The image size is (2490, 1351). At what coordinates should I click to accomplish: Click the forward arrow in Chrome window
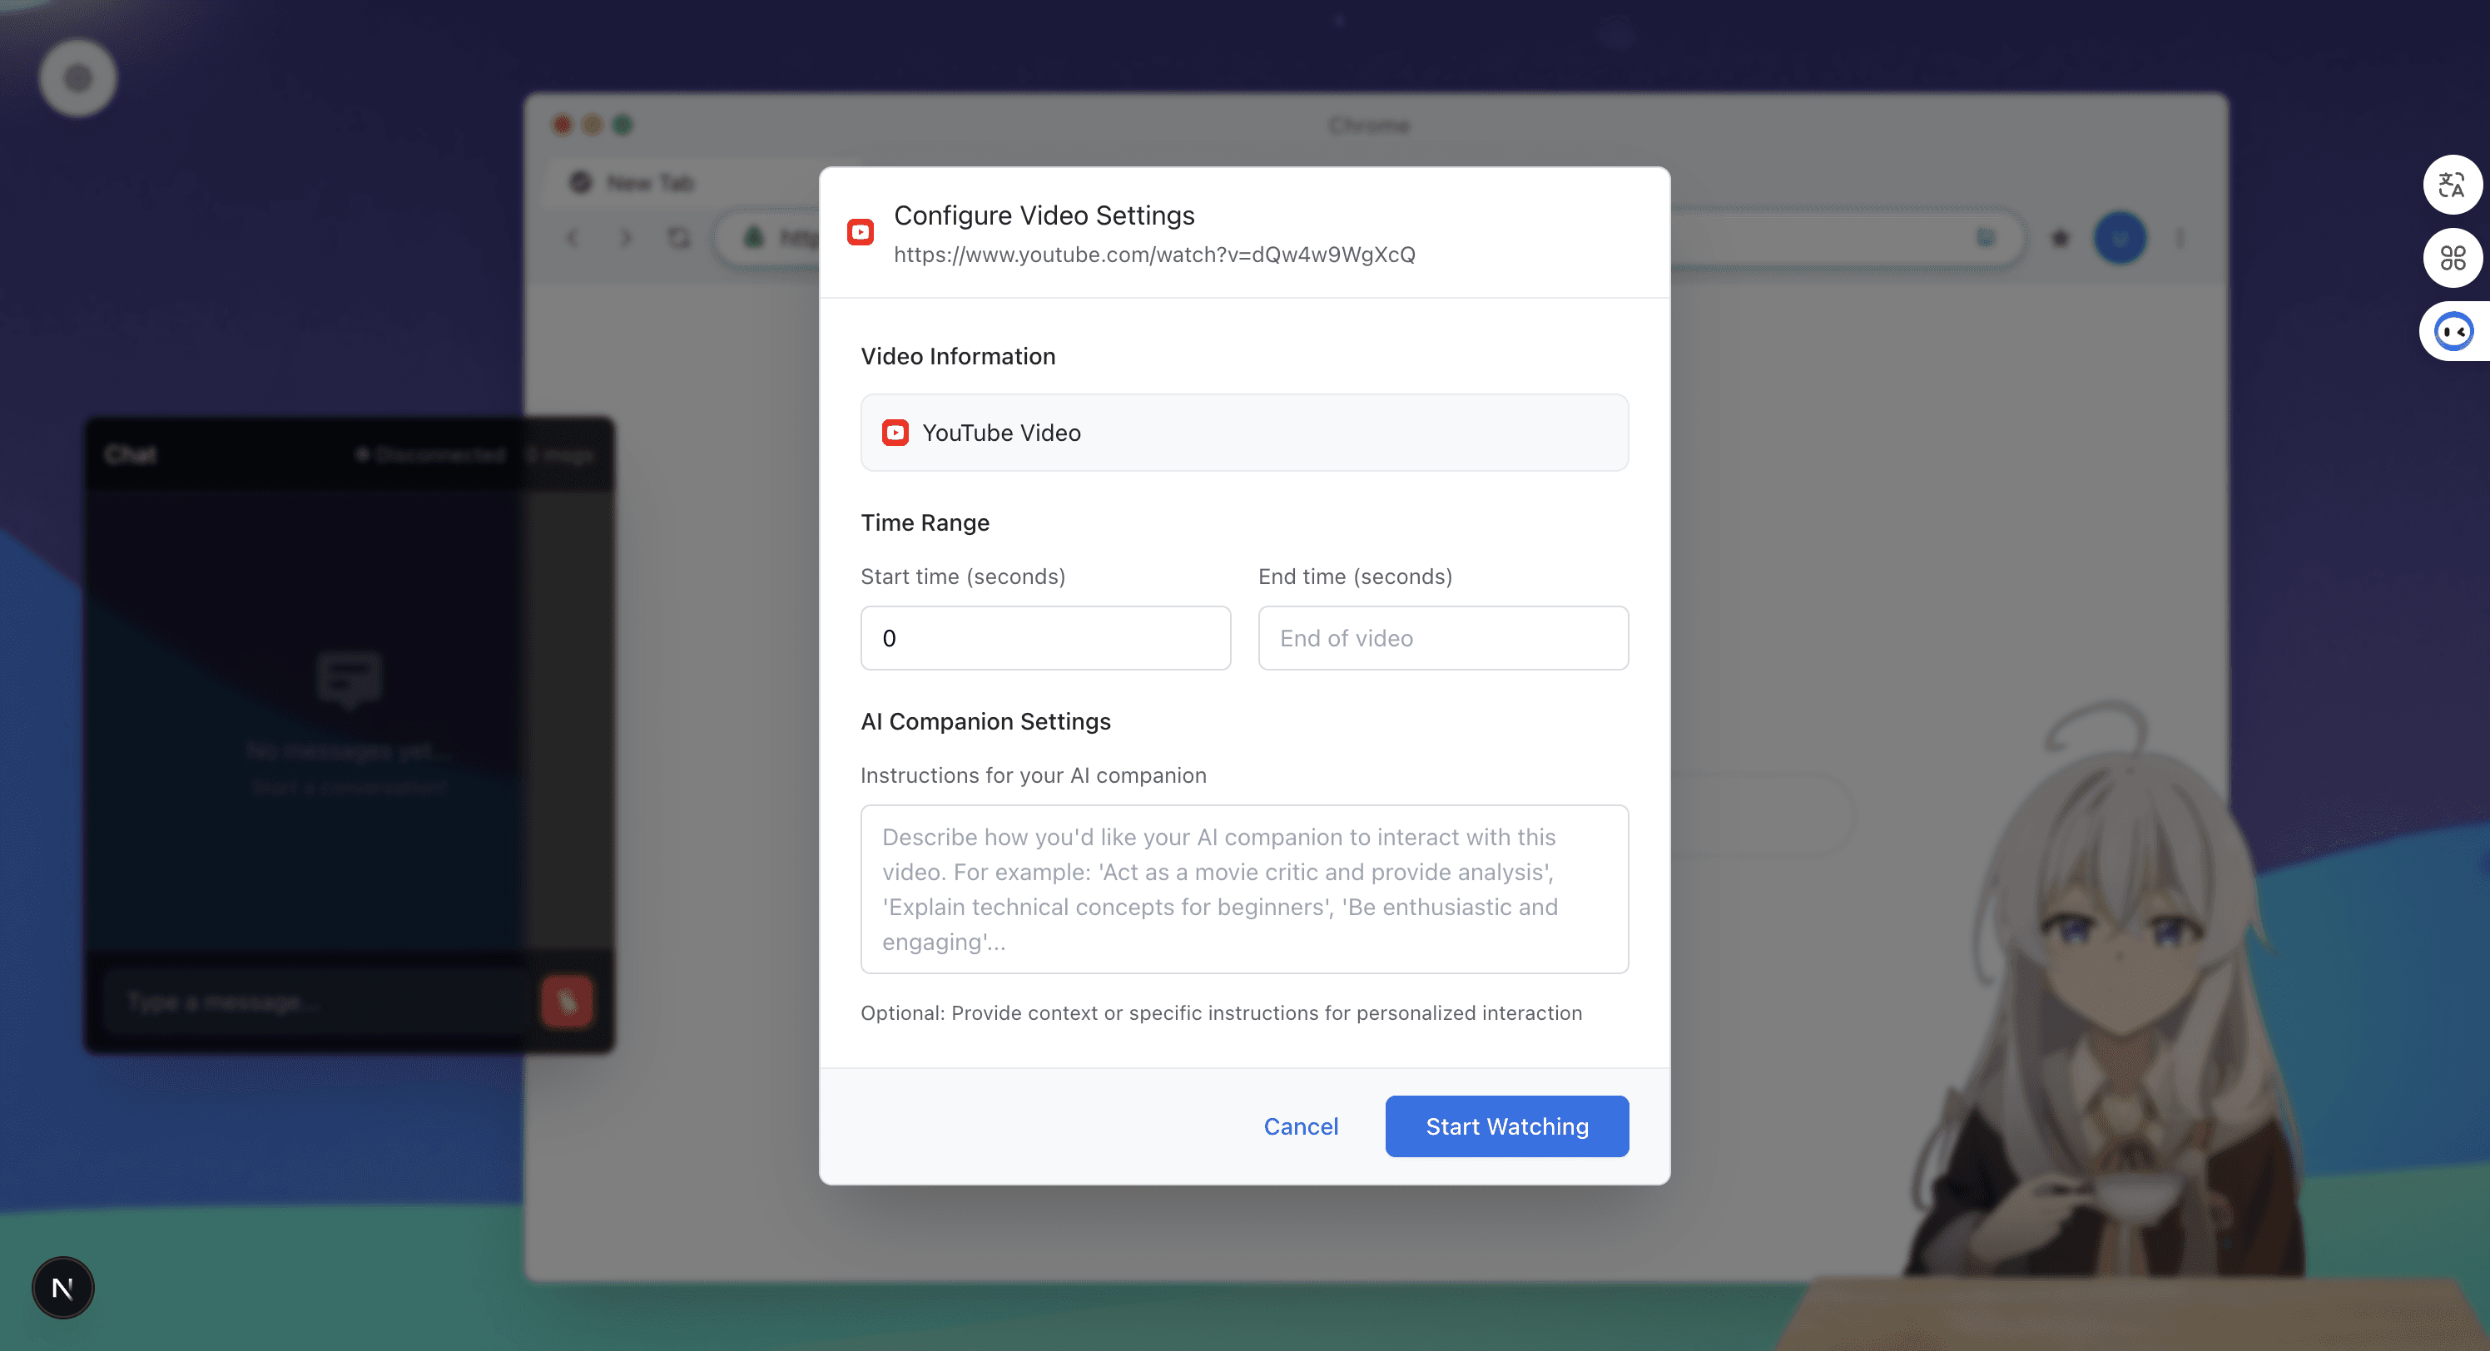625,238
